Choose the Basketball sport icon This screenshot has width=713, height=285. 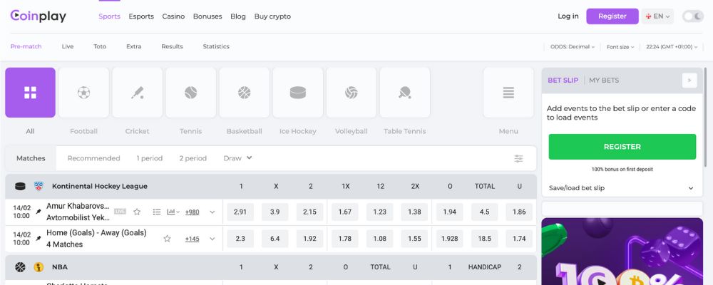pyautogui.click(x=244, y=93)
